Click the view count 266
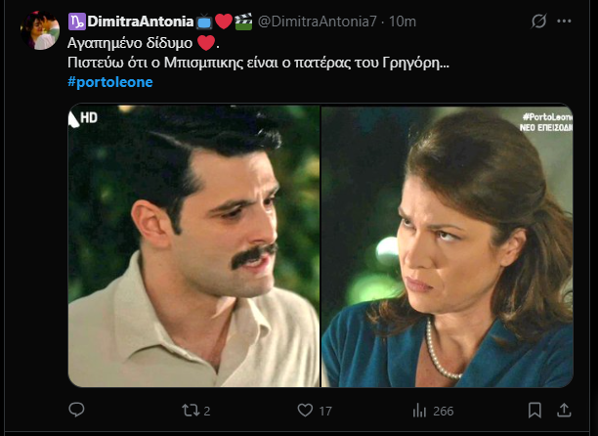 point(443,410)
